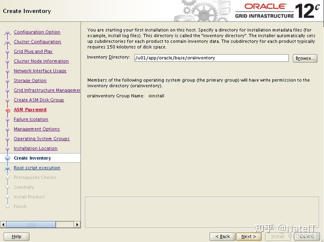The image size is (324, 242).
Task: Open Grid Infrastructure Management step
Action: (47, 90)
